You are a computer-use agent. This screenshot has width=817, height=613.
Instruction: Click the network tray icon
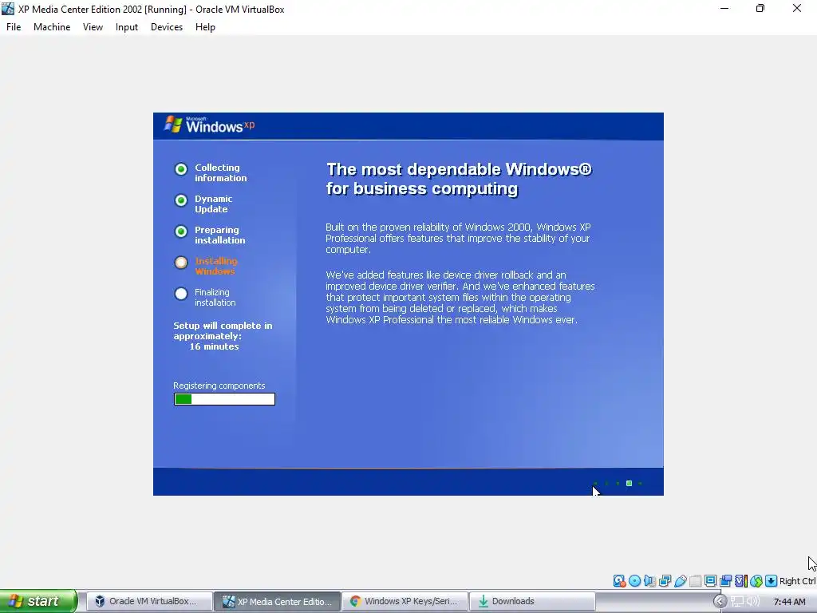tap(736, 602)
